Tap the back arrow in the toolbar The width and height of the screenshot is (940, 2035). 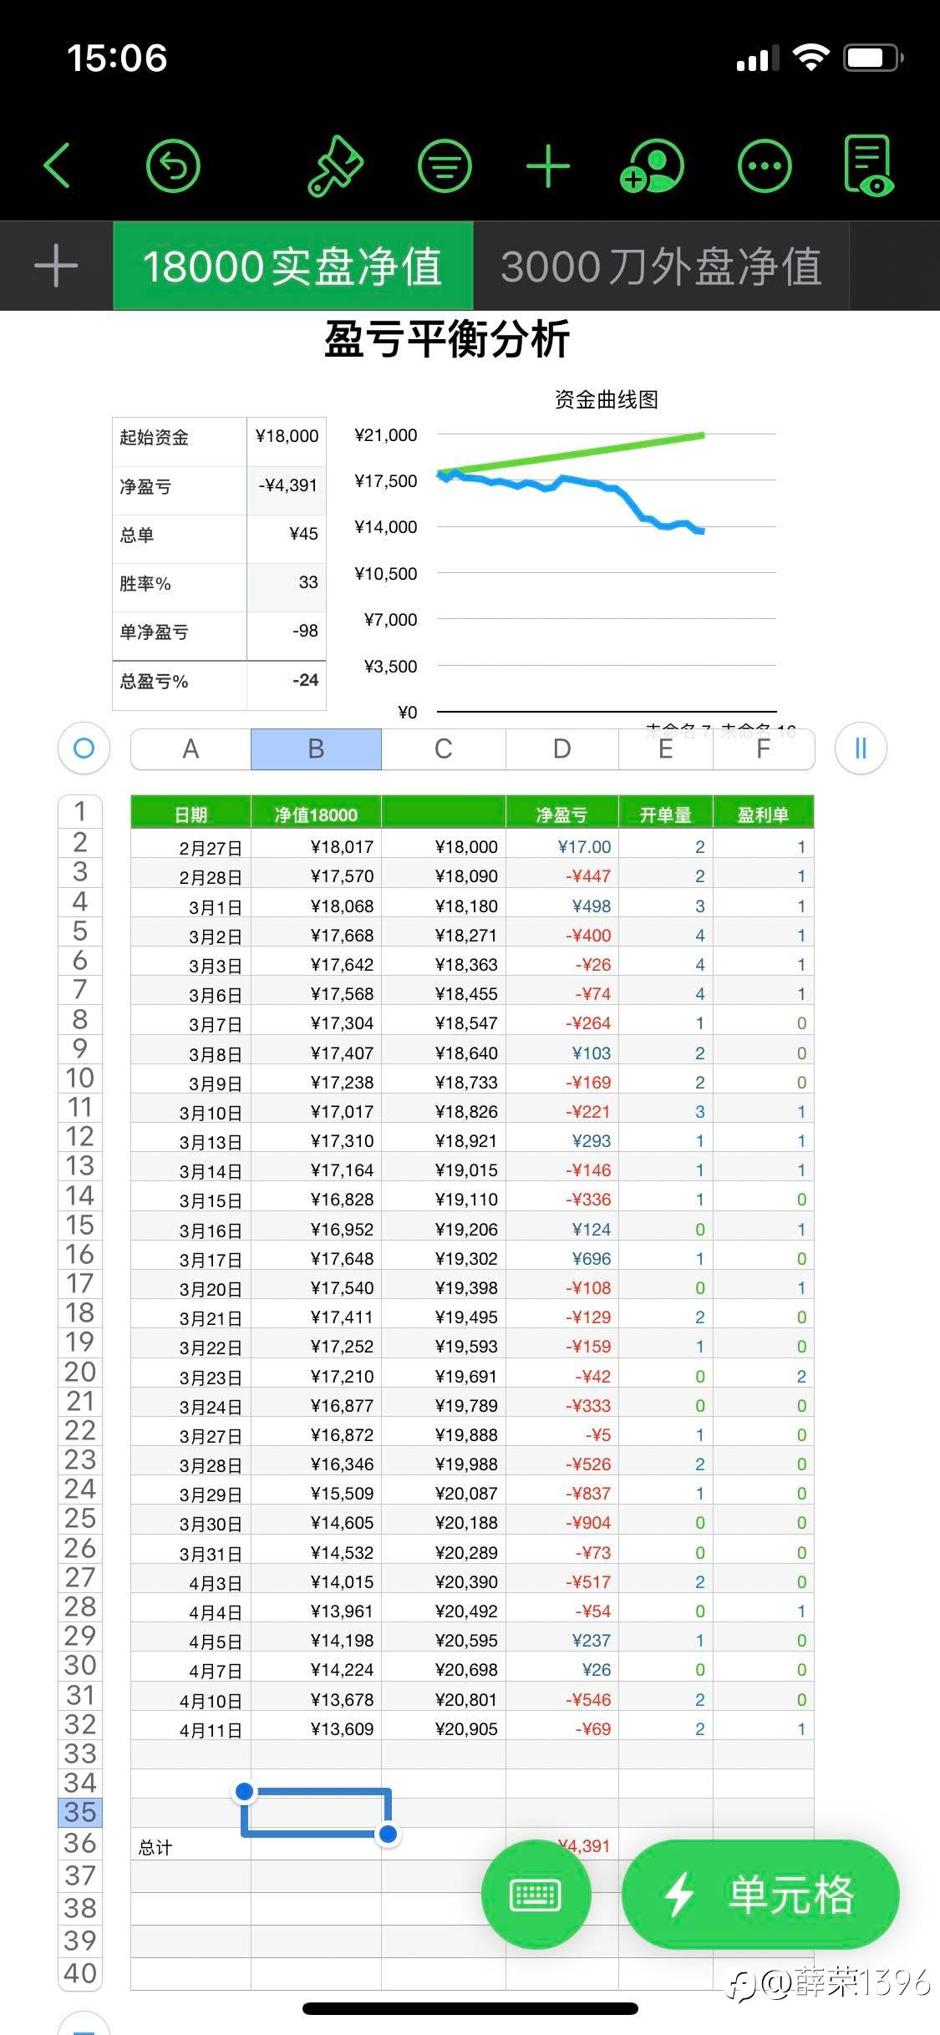tap(57, 165)
